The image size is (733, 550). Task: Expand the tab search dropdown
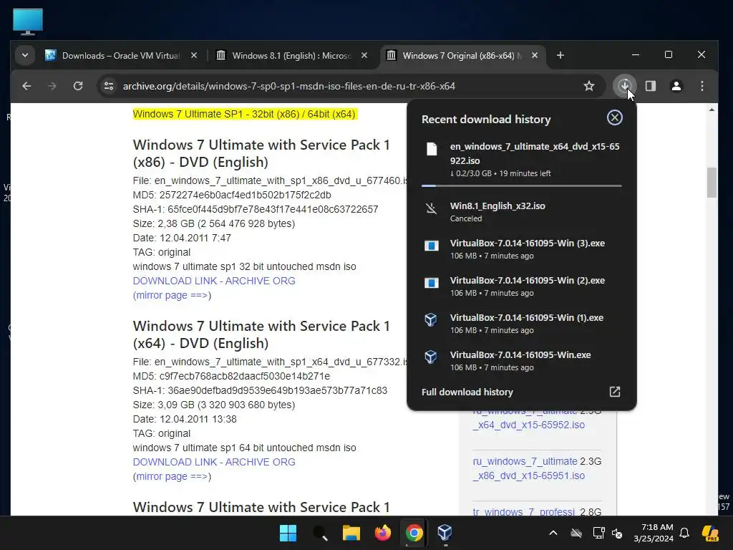pos(25,56)
